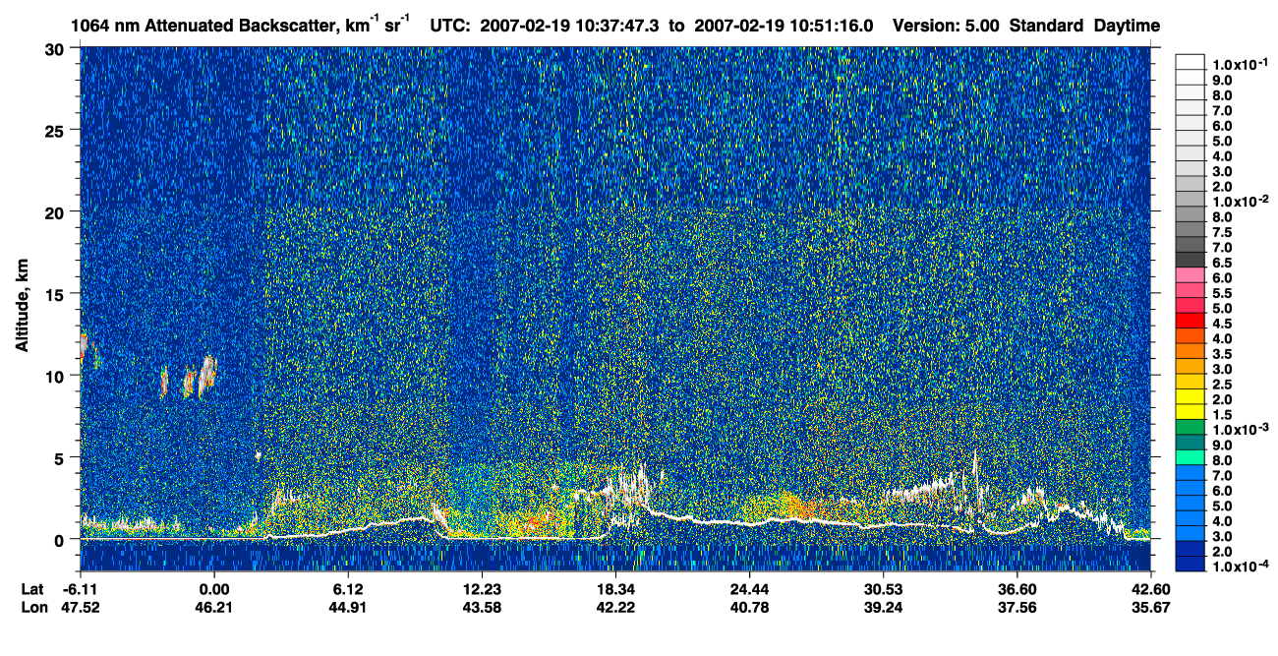Click longitude value 46.21
The height and width of the screenshot is (656, 1278).
(213, 607)
